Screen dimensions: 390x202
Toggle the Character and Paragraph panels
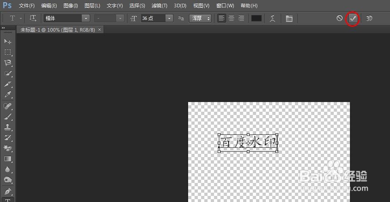click(289, 18)
